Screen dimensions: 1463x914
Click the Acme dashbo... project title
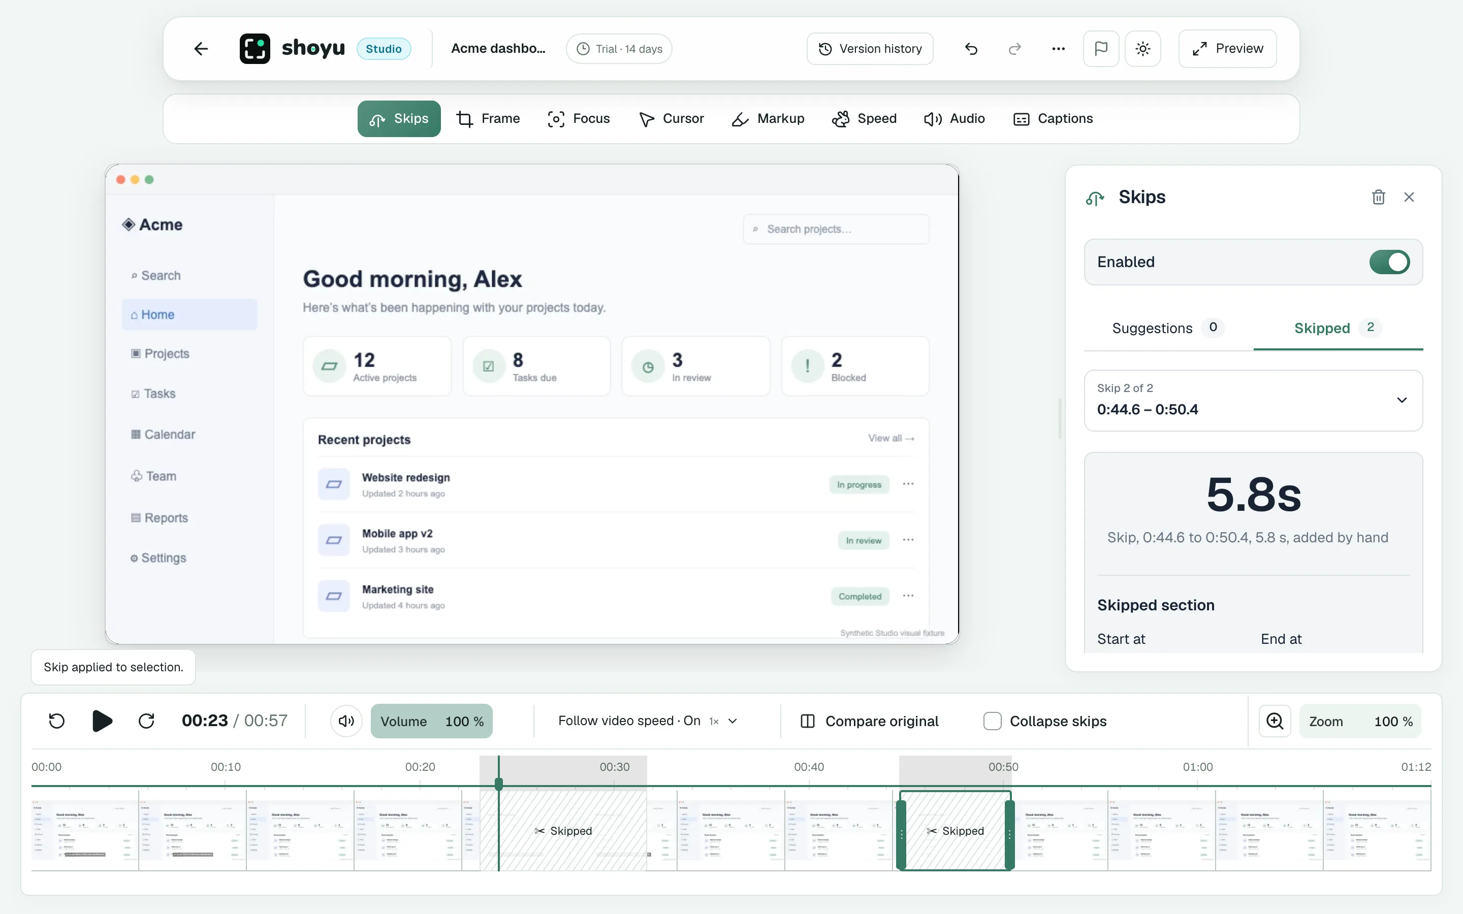498,48
